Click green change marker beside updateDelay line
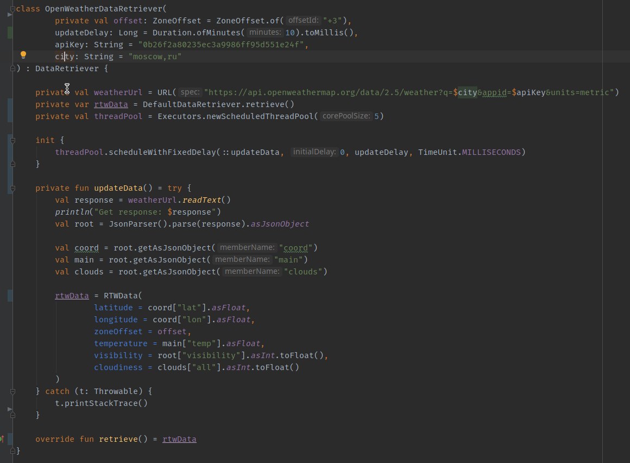This screenshot has height=463, width=630. (10, 33)
